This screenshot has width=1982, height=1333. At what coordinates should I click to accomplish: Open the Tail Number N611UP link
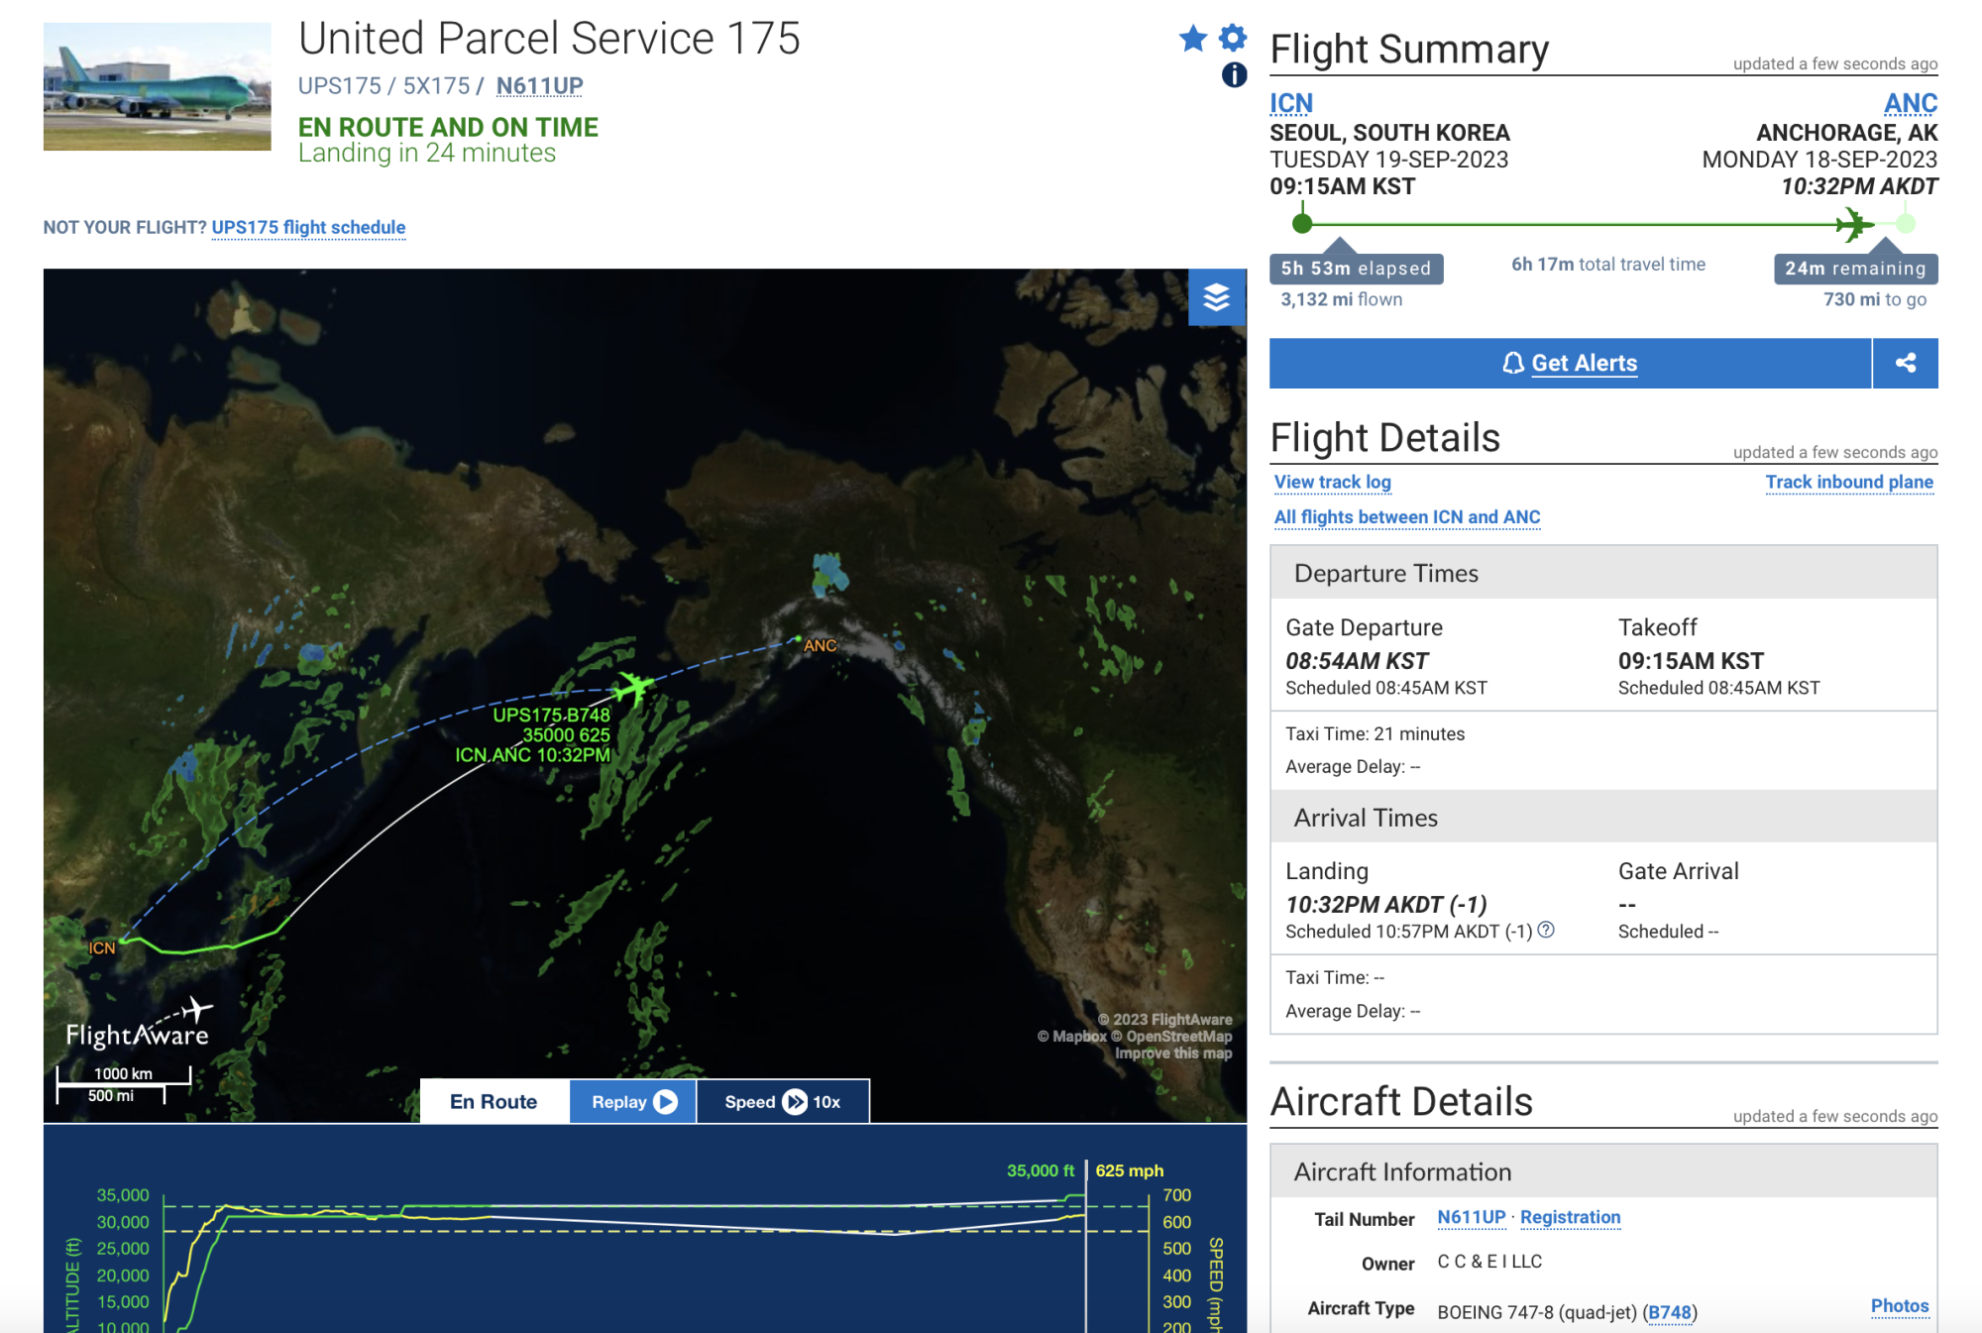(1472, 1217)
